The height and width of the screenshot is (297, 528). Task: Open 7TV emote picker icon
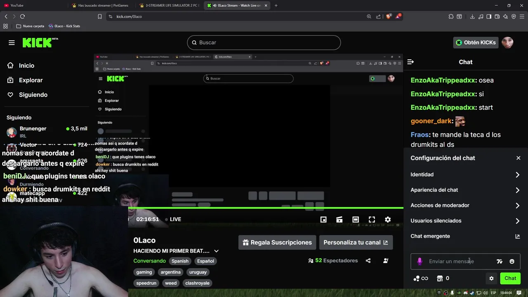click(x=500, y=261)
